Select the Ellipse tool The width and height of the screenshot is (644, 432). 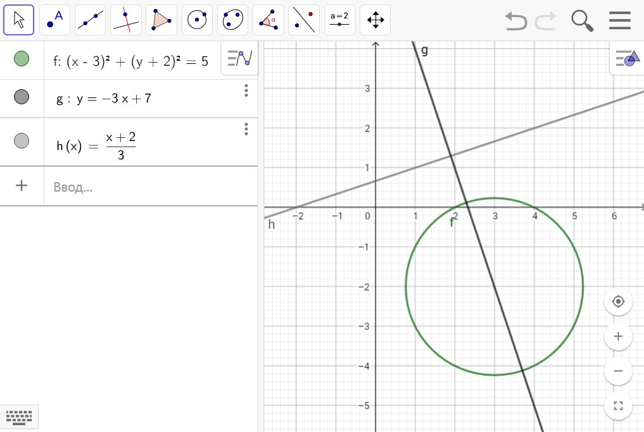232,20
